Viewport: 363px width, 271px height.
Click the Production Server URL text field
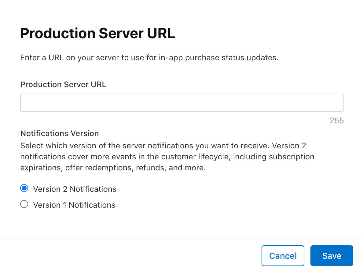coord(182,103)
